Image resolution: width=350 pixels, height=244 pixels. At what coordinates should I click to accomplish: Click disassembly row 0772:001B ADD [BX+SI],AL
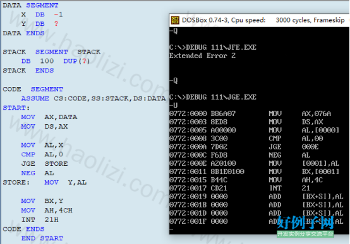click(x=256, y=205)
